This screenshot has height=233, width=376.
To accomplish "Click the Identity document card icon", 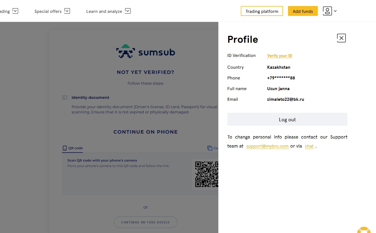I will point(65,97).
